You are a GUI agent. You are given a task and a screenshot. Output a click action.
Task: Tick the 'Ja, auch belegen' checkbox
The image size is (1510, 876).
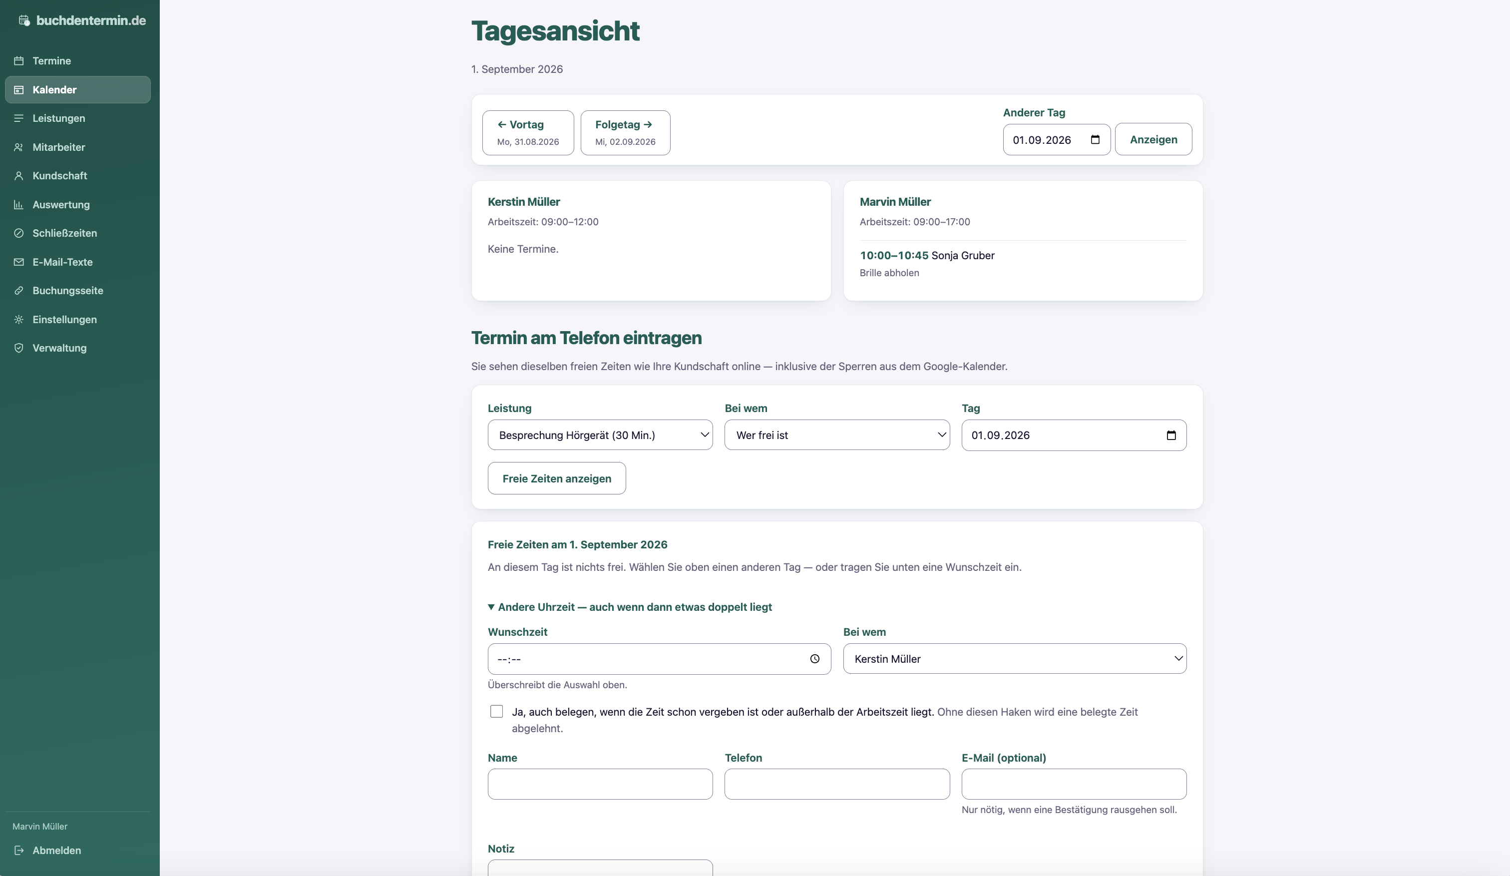pyautogui.click(x=496, y=711)
